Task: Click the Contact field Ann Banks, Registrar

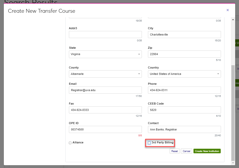Action: click(x=184, y=129)
